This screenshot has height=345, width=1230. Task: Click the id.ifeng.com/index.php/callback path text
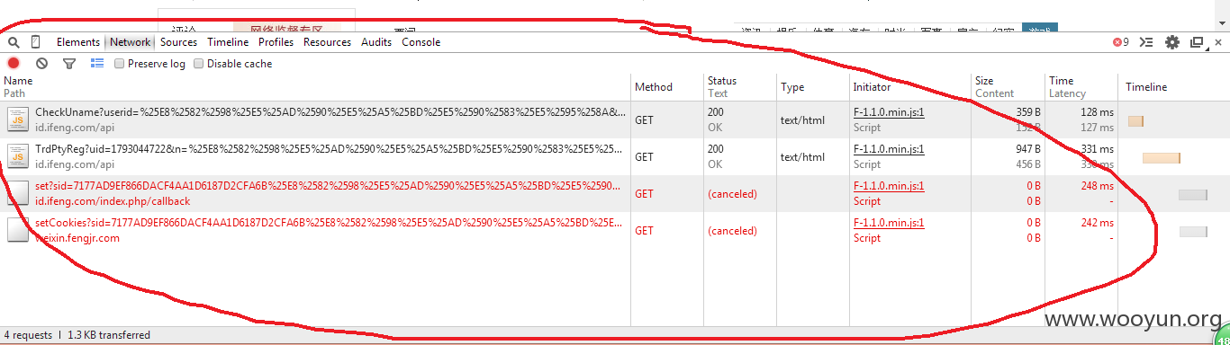click(113, 201)
